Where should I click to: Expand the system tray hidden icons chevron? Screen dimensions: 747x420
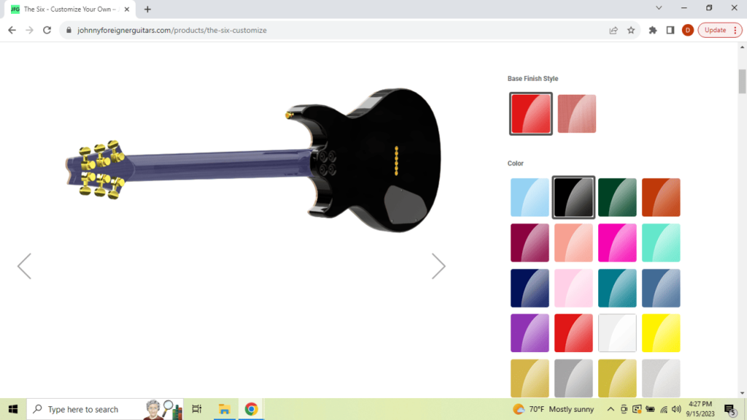pyautogui.click(x=611, y=409)
